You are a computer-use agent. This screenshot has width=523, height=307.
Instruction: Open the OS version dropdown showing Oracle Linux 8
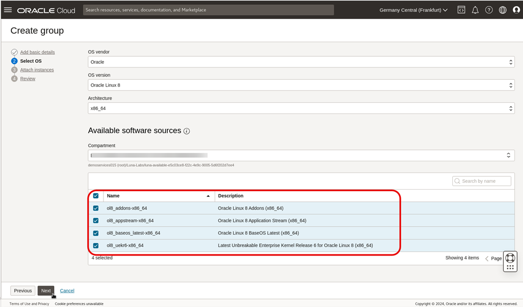(x=301, y=85)
